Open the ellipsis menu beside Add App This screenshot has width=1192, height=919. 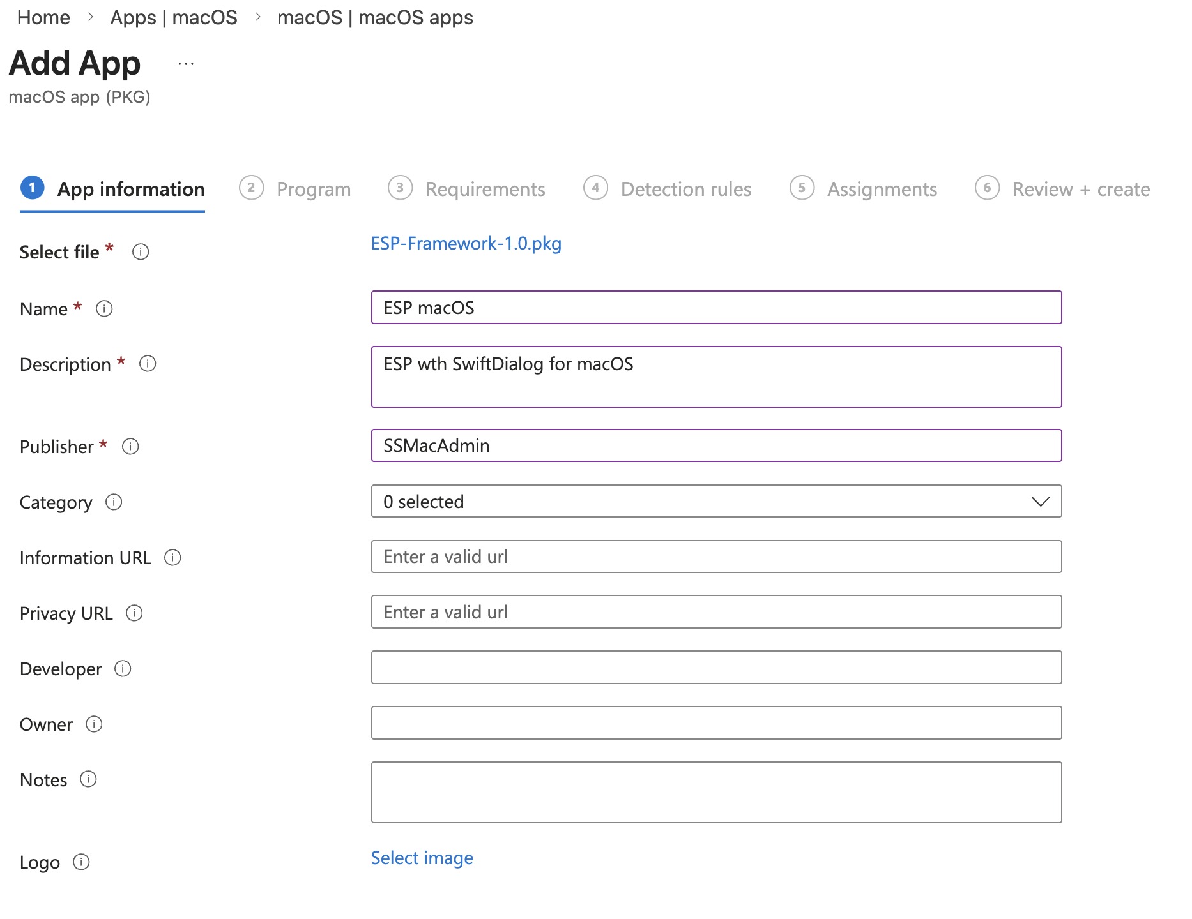(x=186, y=64)
